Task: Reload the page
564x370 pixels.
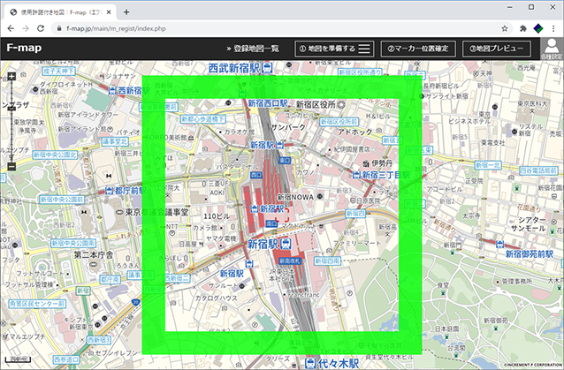Action: [x=41, y=28]
